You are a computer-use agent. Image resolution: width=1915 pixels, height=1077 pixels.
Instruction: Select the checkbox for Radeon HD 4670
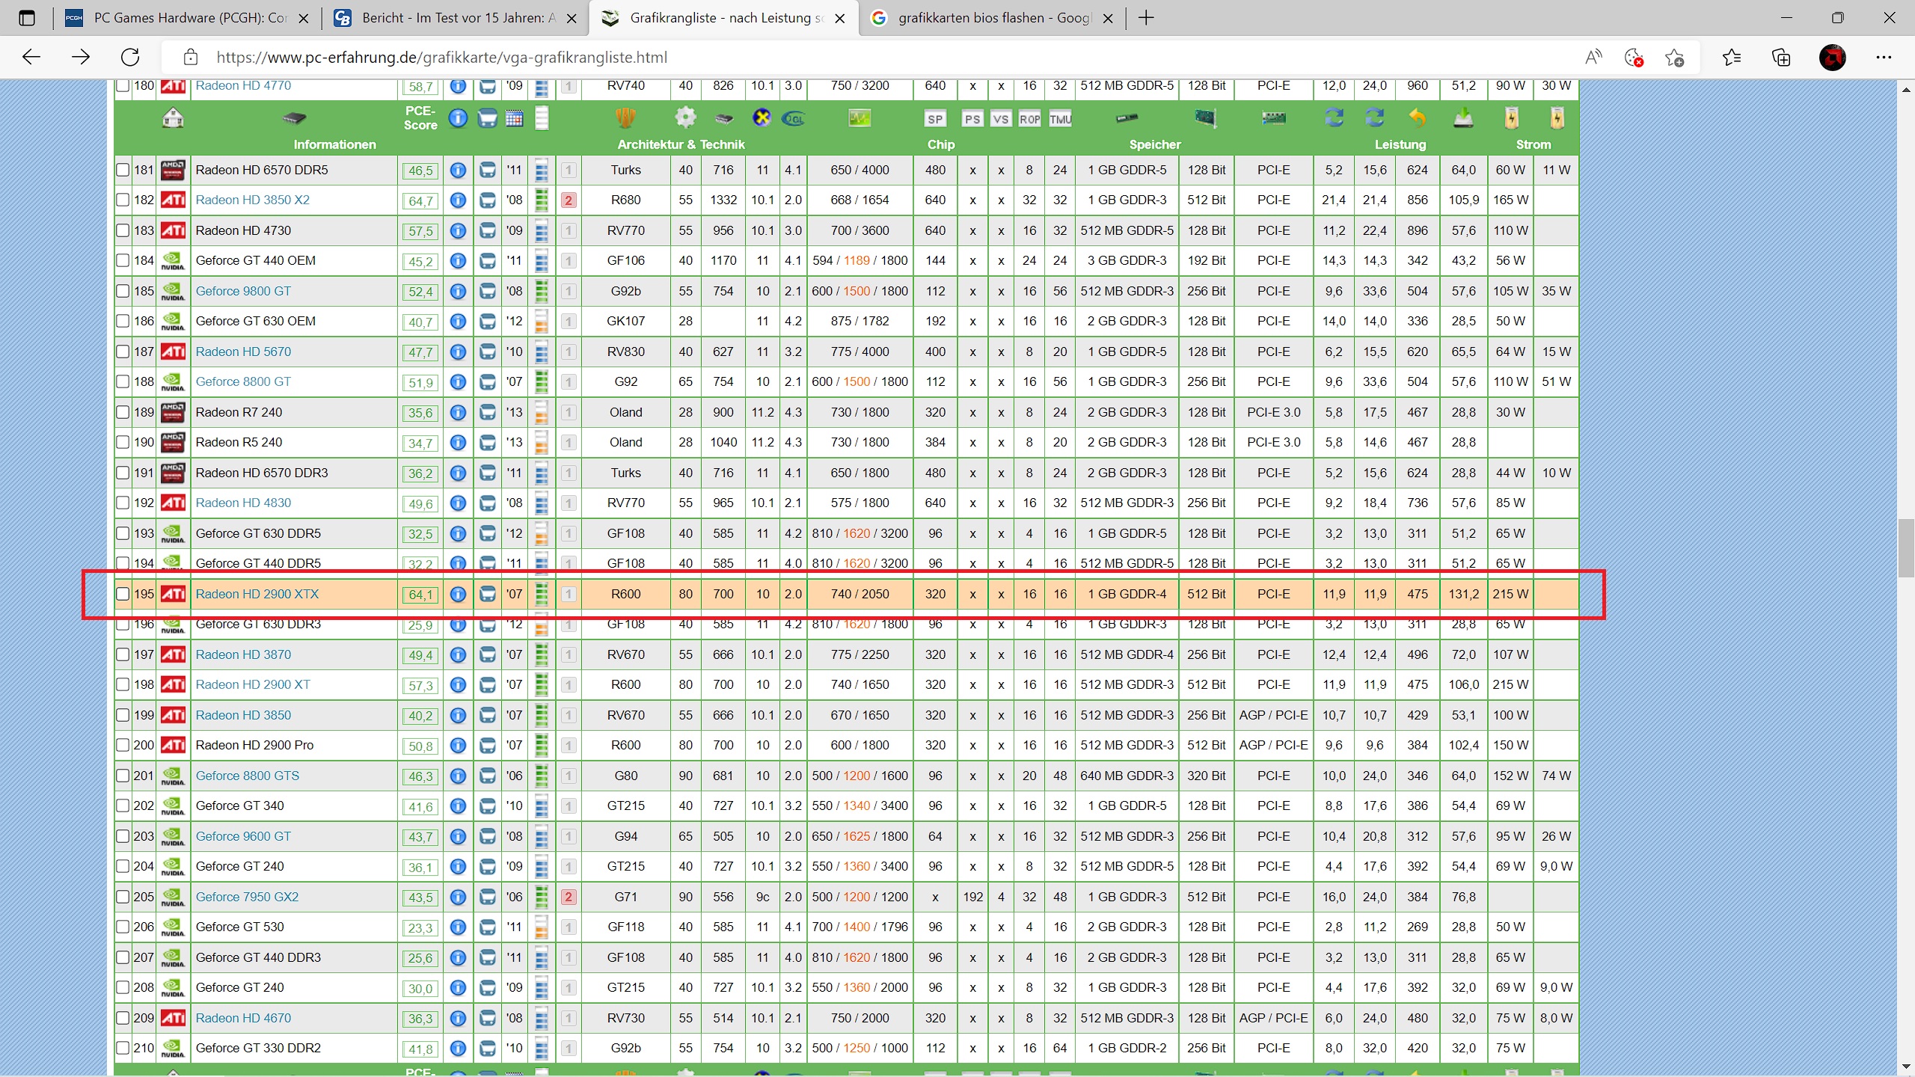123,1018
